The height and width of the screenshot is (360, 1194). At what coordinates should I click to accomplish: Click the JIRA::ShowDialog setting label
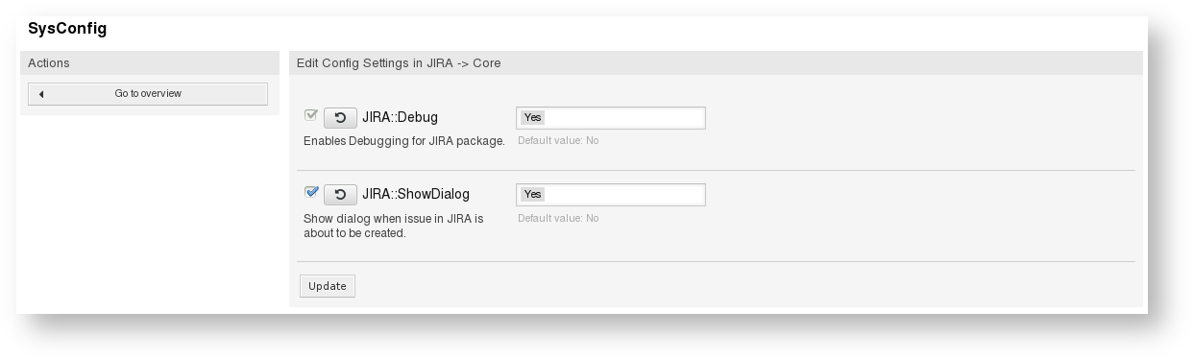(416, 194)
